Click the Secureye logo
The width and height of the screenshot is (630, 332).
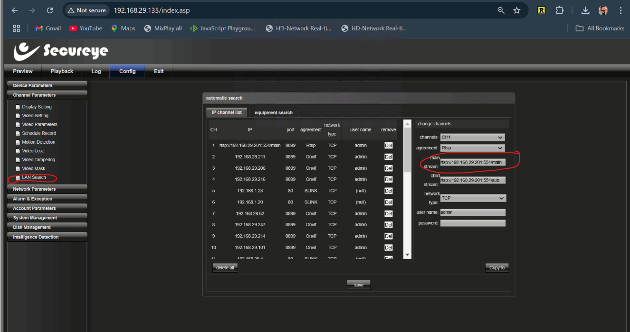pos(60,51)
